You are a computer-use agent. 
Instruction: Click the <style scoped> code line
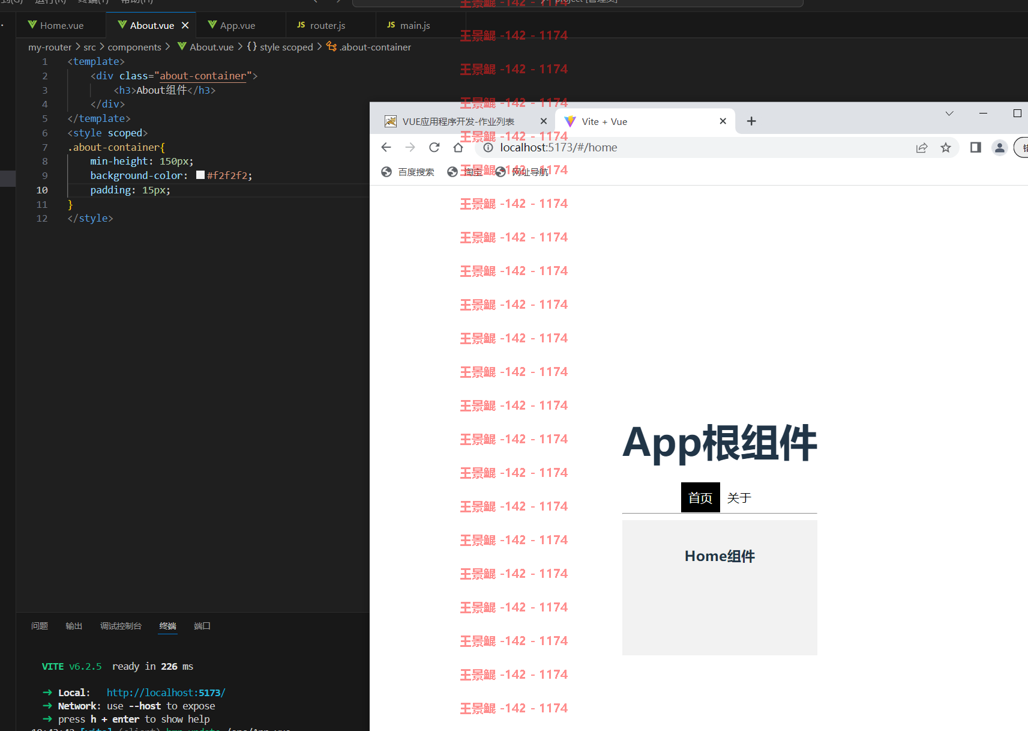click(x=107, y=133)
